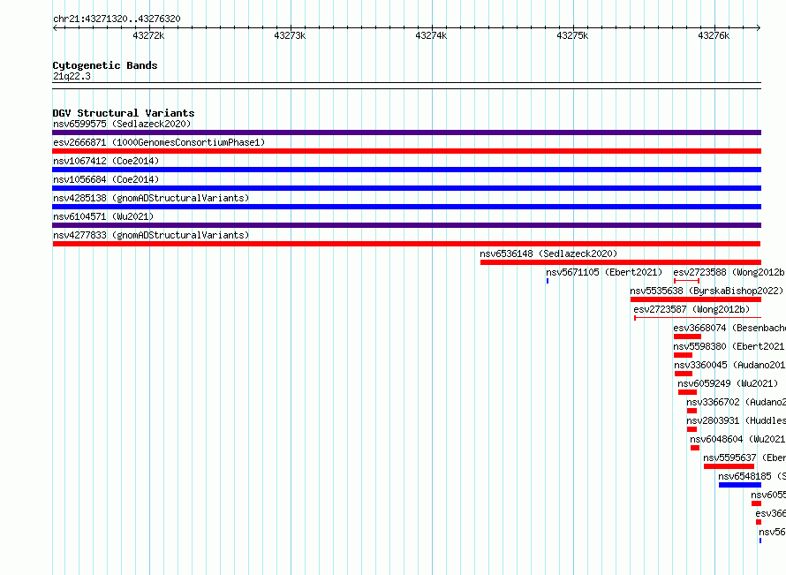Click the red bar under esv3668074
Screen dimensions: 786x575
pyautogui.click(x=687, y=337)
